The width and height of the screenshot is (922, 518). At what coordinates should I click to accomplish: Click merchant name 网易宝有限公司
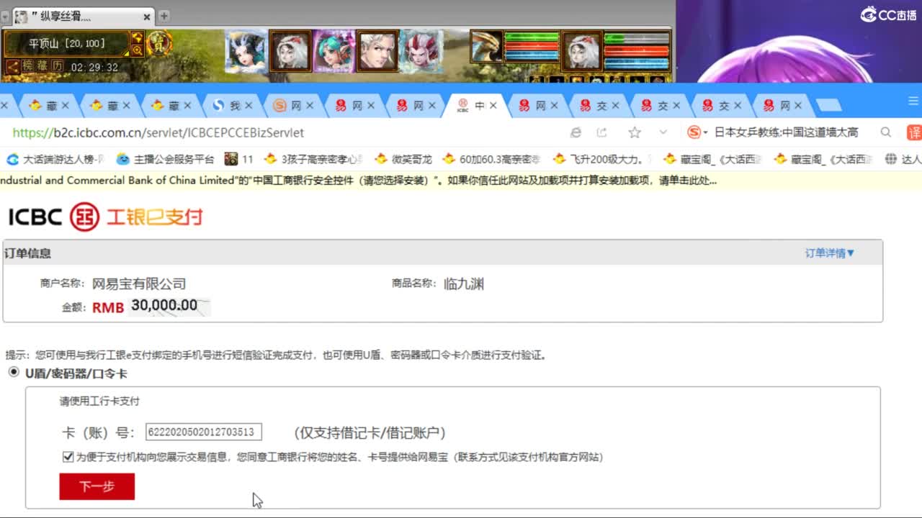(x=139, y=283)
